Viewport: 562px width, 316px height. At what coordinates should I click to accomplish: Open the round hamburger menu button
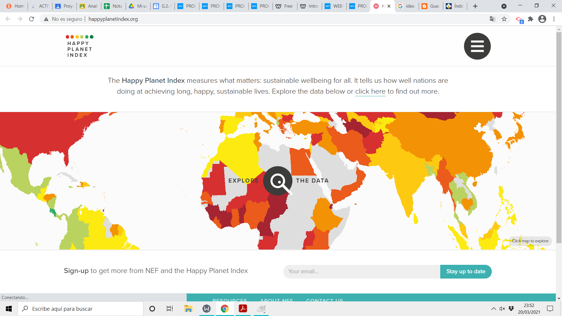477,46
